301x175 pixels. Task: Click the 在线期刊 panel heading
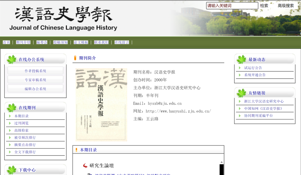click(27, 108)
